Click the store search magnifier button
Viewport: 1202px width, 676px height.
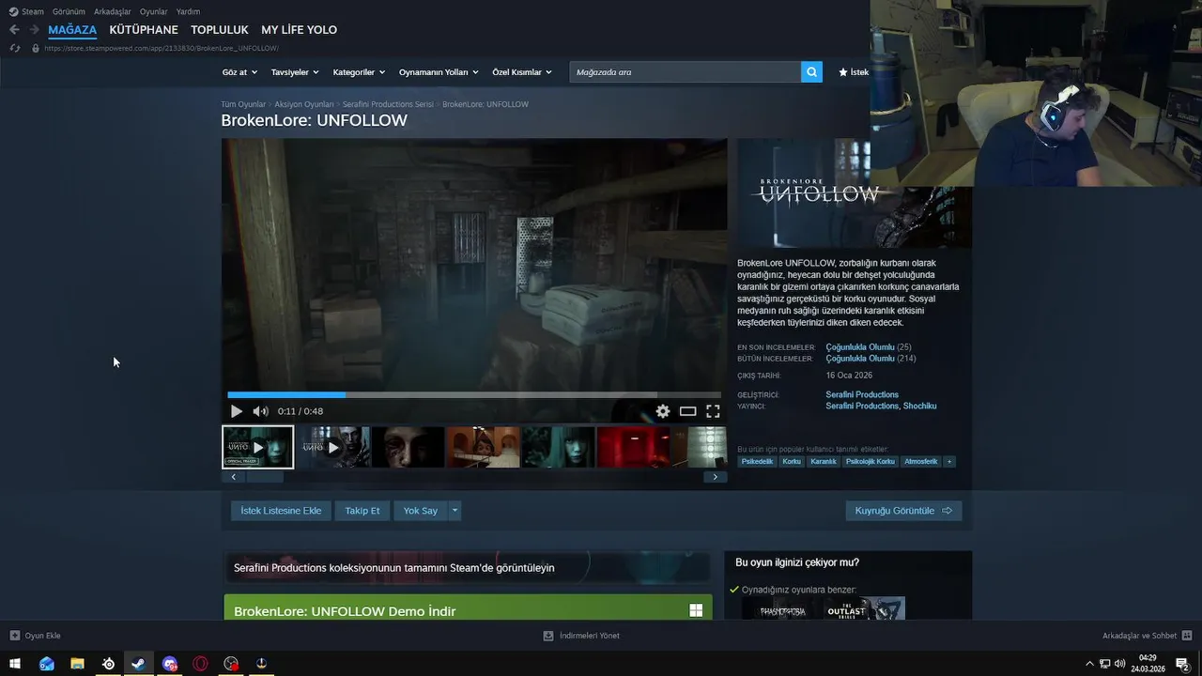(811, 72)
